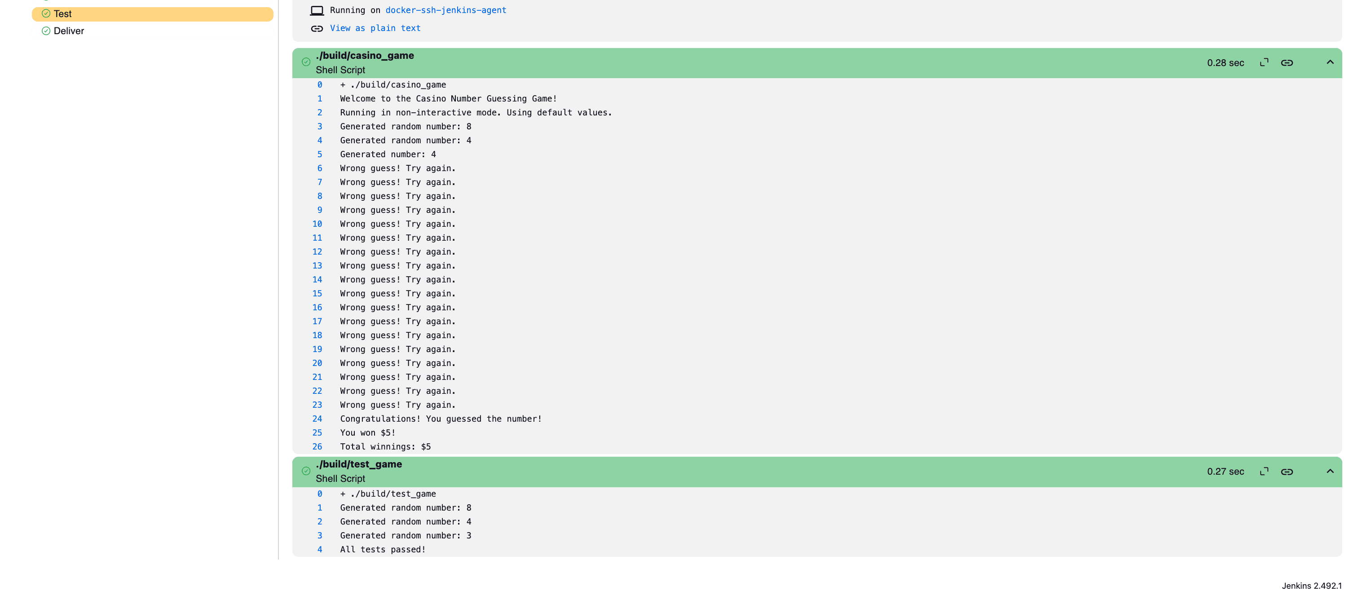
Task: Select the Test stage in the sidebar
Action: (x=63, y=14)
